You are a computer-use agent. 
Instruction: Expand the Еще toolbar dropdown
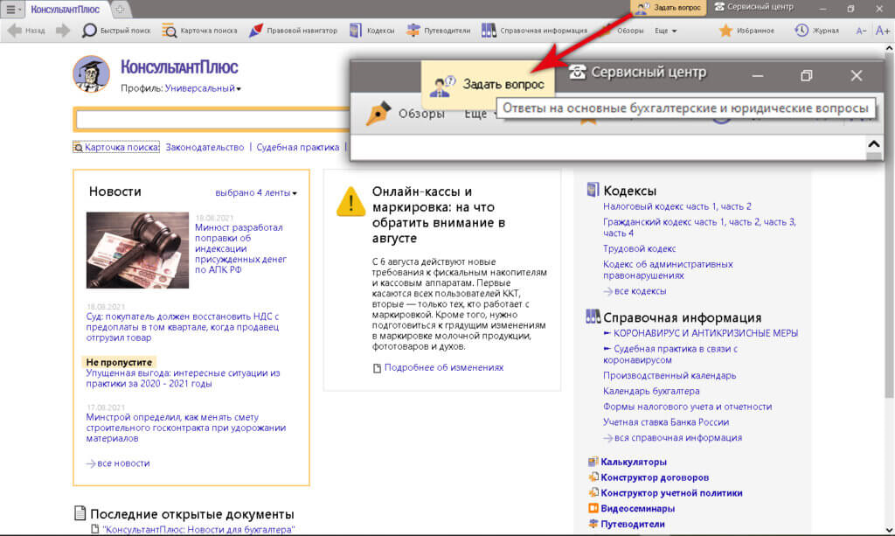tap(665, 31)
